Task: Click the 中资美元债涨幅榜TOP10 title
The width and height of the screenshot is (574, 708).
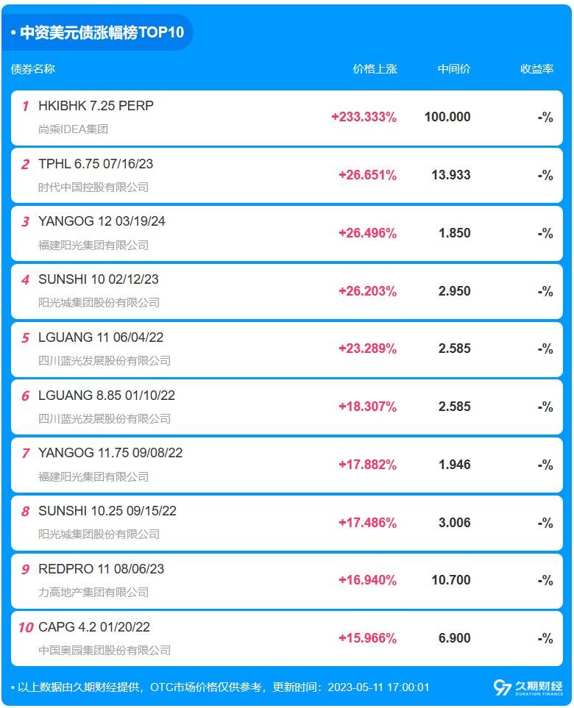Action: click(x=102, y=32)
